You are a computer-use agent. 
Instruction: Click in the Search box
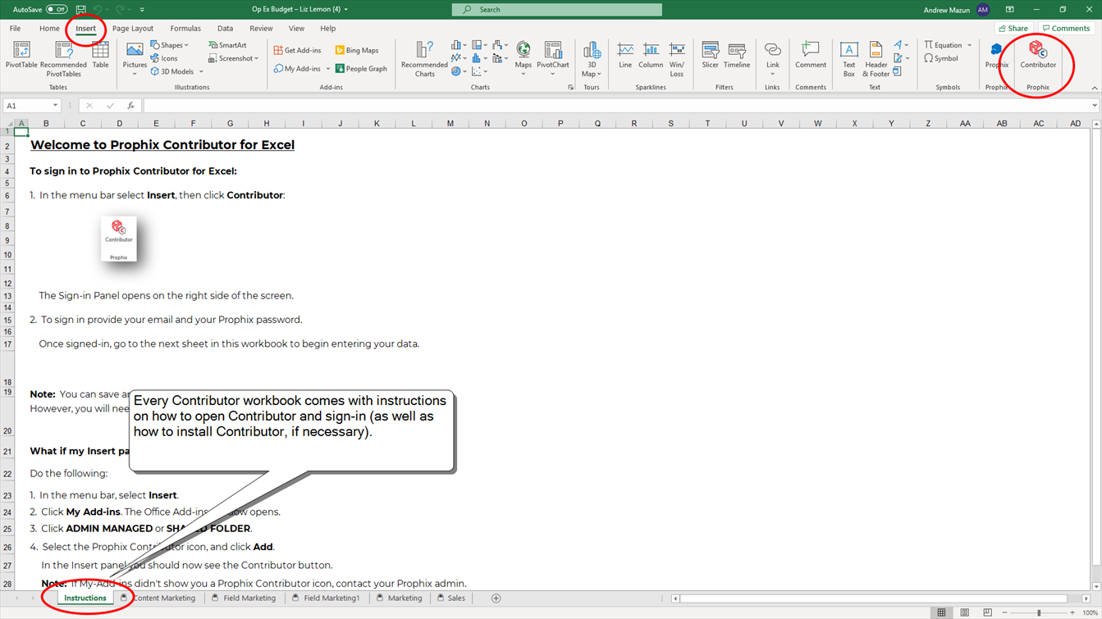pos(557,10)
